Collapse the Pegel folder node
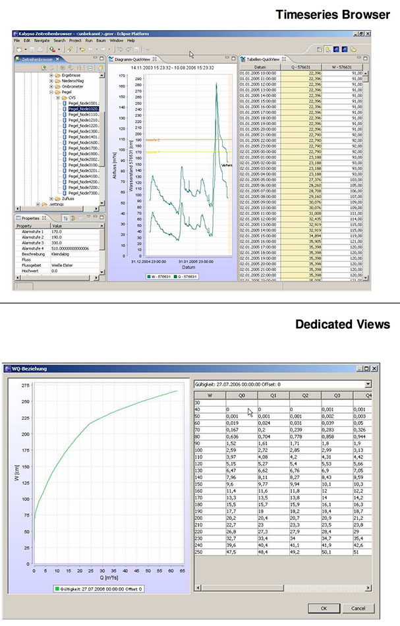 pyautogui.click(x=51, y=92)
